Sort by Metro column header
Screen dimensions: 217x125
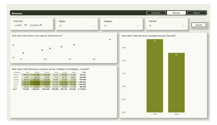37,72
